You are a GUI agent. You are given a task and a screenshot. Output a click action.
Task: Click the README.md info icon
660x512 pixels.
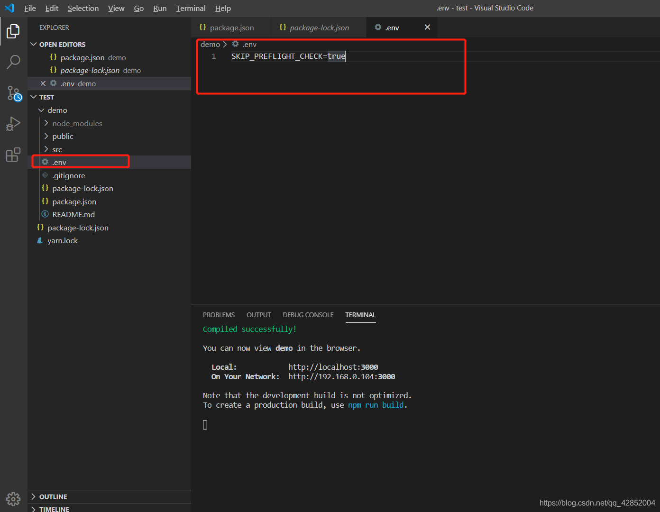click(x=45, y=214)
